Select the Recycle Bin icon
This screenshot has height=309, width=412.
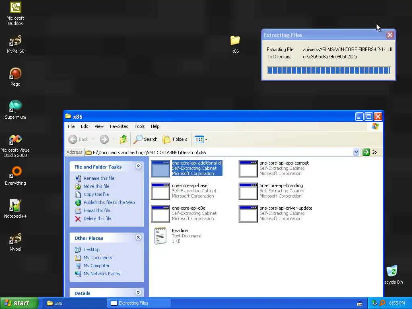pos(393,274)
